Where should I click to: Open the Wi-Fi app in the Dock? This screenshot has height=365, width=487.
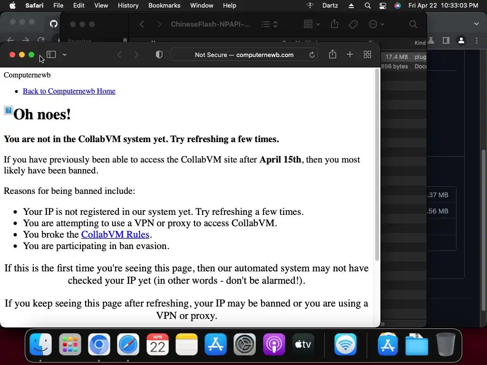(x=345, y=344)
